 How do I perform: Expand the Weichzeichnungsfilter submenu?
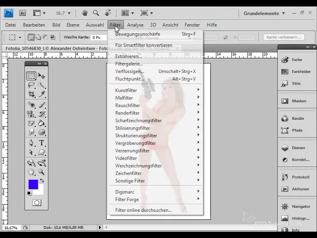click(155, 165)
